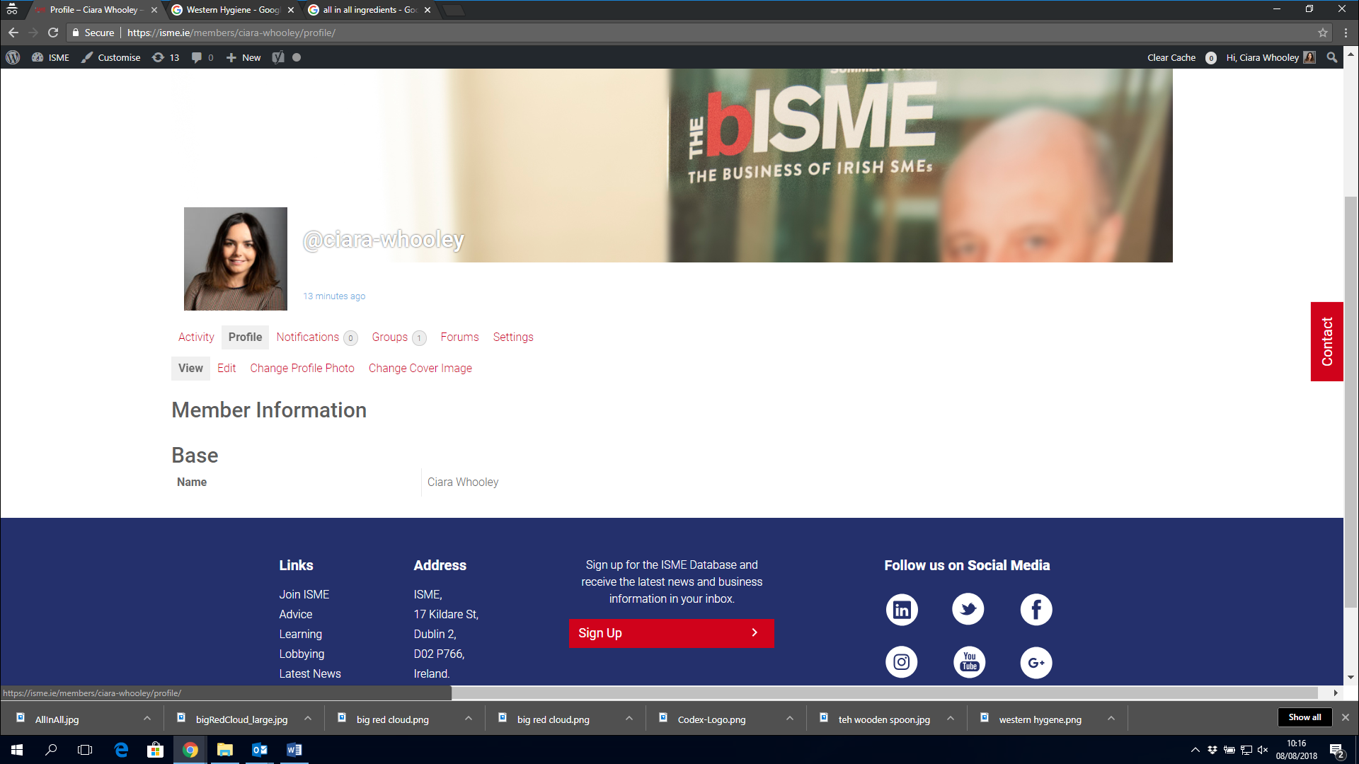
Task: Open the Facebook social icon in footer
Action: click(x=1036, y=609)
